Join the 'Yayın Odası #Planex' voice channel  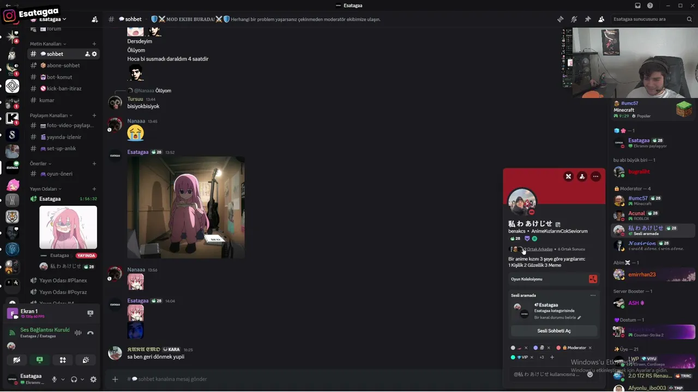(63, 280)
